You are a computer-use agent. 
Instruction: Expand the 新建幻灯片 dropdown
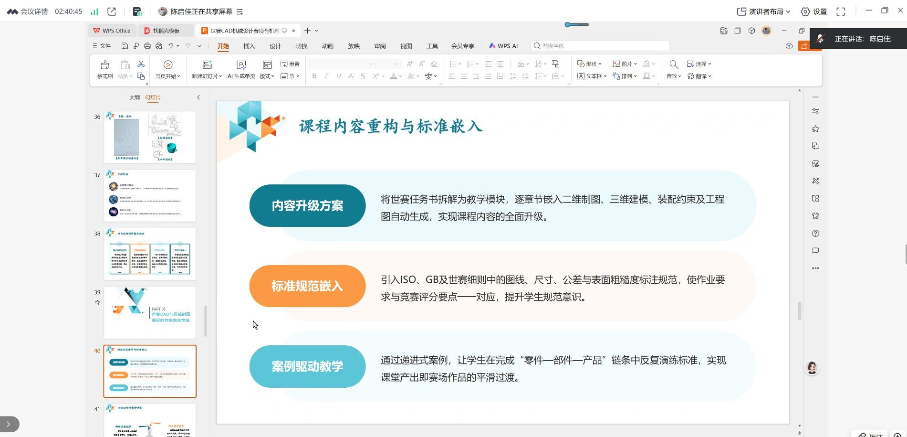point(220,76)
